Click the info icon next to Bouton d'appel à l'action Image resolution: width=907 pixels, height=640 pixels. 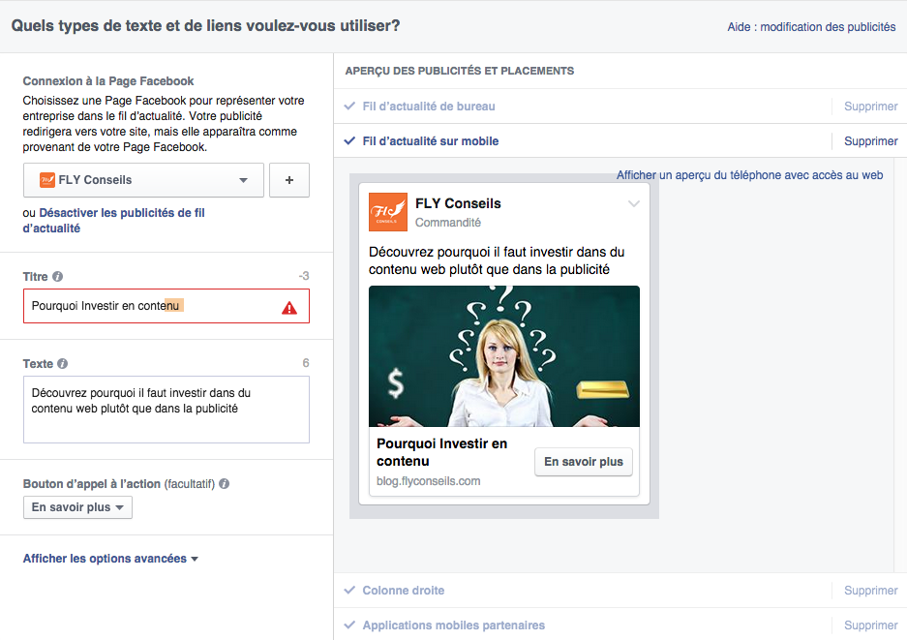(x=224, y=483)
